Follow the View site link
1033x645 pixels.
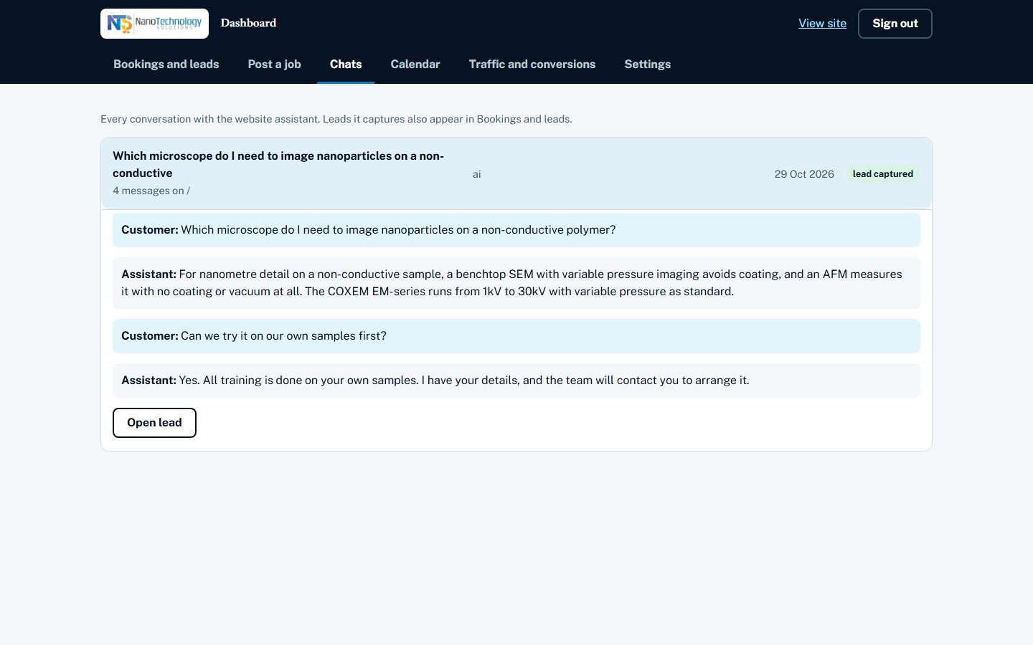pyautogui.click(x=822, y=24)
